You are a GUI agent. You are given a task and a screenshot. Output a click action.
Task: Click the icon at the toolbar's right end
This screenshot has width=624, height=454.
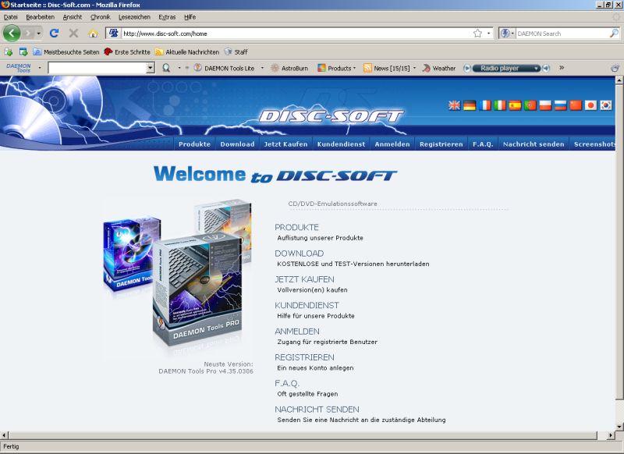pyautogui.click(x=615, y=68)
